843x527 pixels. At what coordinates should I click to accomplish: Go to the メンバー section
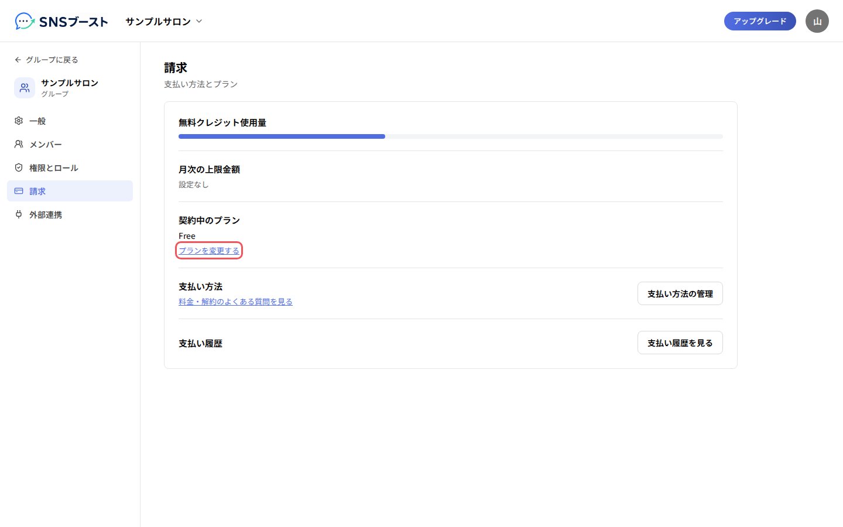(70, 144)
